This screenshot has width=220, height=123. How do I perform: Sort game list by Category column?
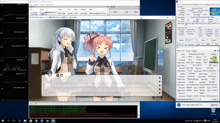(x=83, y=9)
